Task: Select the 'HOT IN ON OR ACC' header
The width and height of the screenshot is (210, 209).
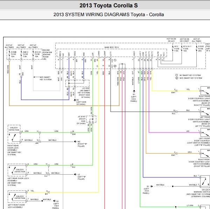Action: [171, 40]
